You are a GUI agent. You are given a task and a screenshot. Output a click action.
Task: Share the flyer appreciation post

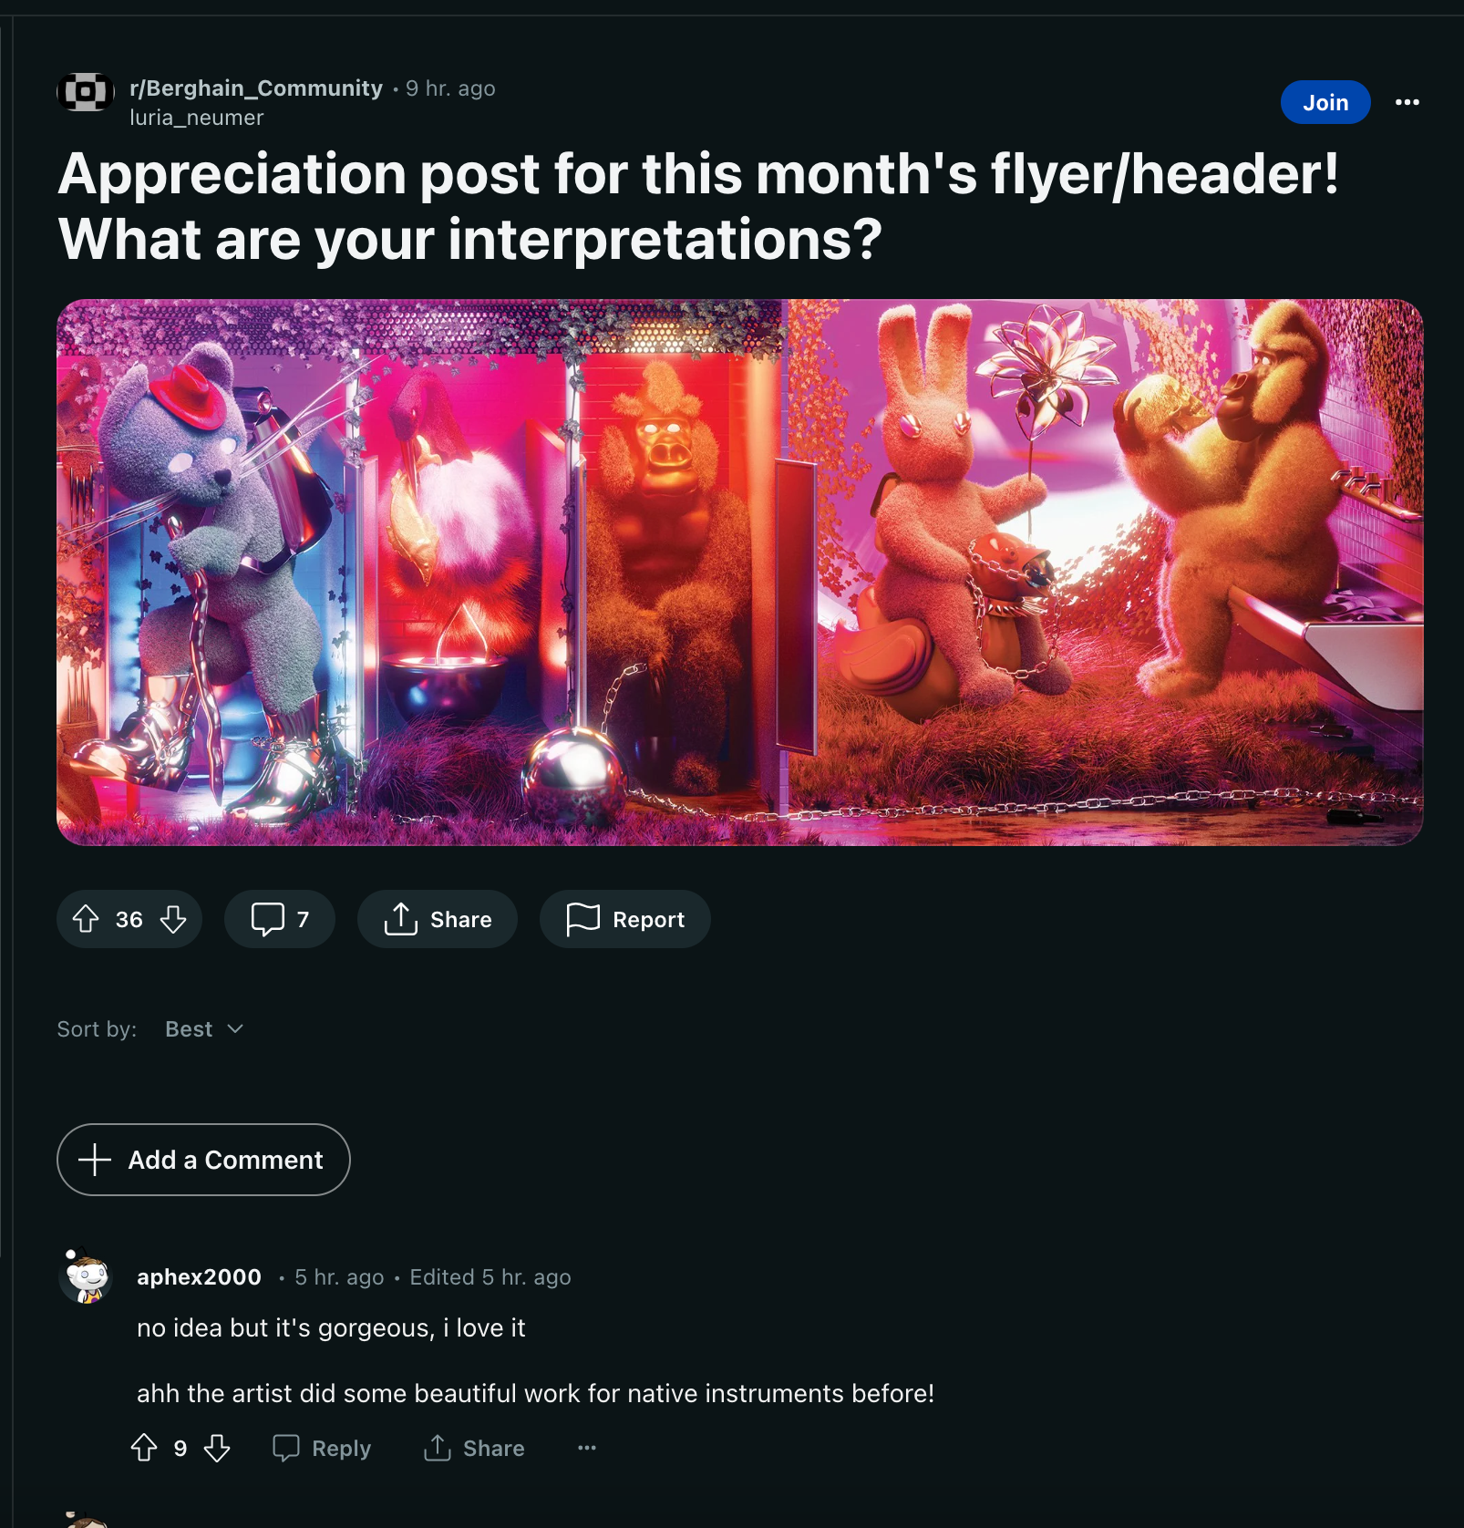click(438, 919)
